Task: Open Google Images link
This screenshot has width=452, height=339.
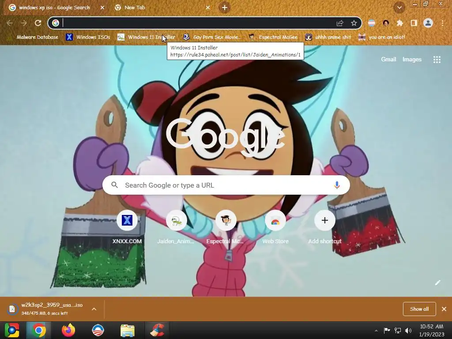Action: pyautogui.click(x=412, y=60)
